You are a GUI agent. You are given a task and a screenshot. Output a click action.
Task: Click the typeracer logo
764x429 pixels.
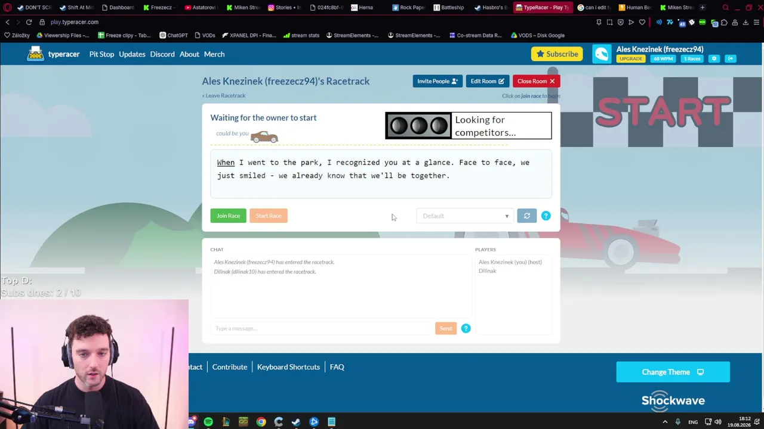pyautogui.click(x=53, y=54)
